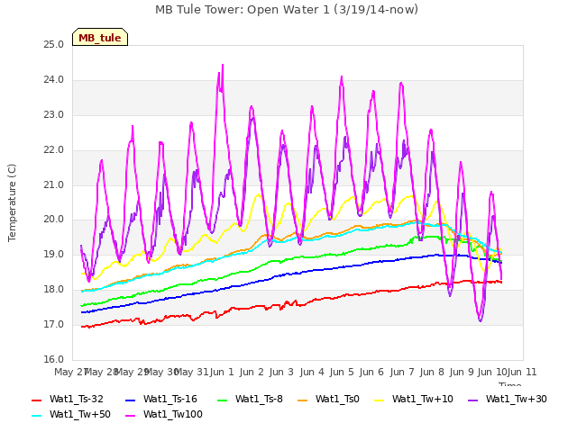Image resolution: width=577 pixels, height=432 pixels.
Task: Click the 'Jun 5' x-axis date label
Action: 342,372
